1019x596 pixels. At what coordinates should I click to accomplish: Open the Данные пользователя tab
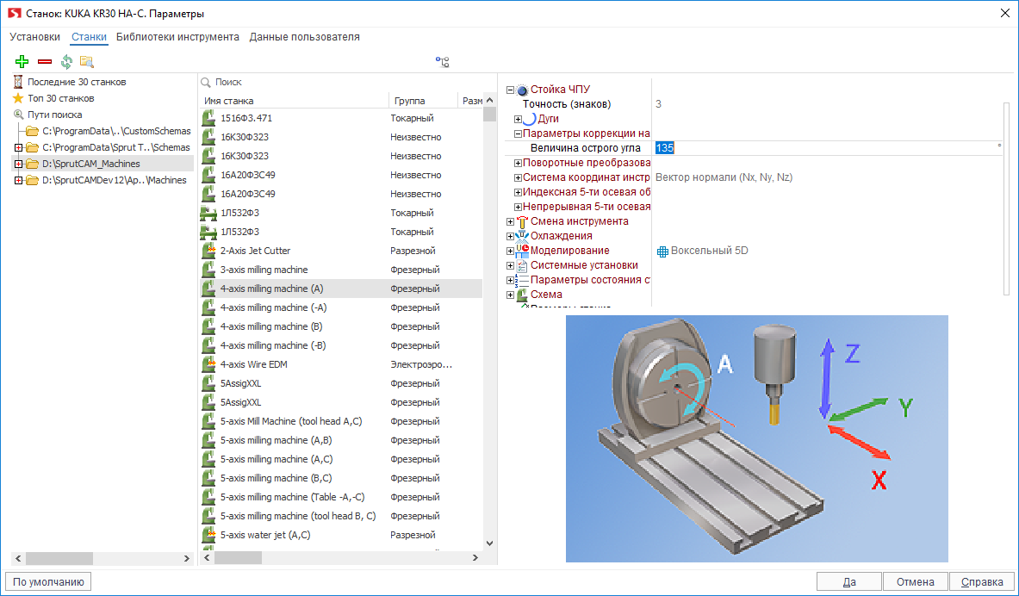(304, 37)
